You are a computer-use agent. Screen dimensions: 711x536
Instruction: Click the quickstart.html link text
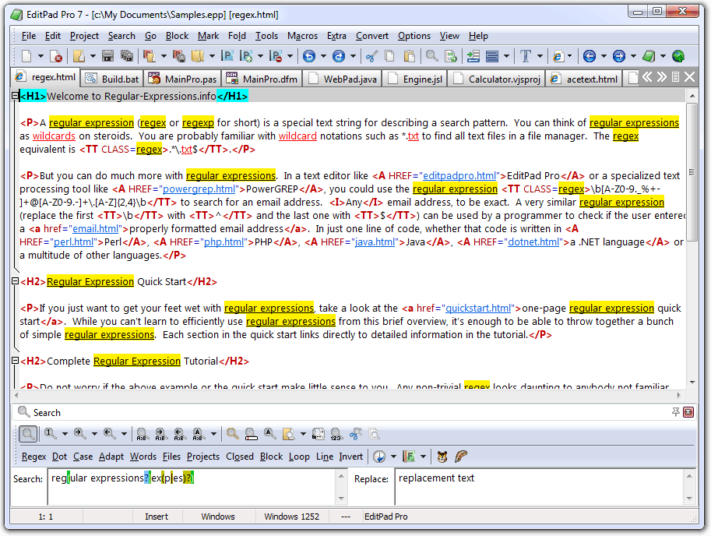click(478, 308)
